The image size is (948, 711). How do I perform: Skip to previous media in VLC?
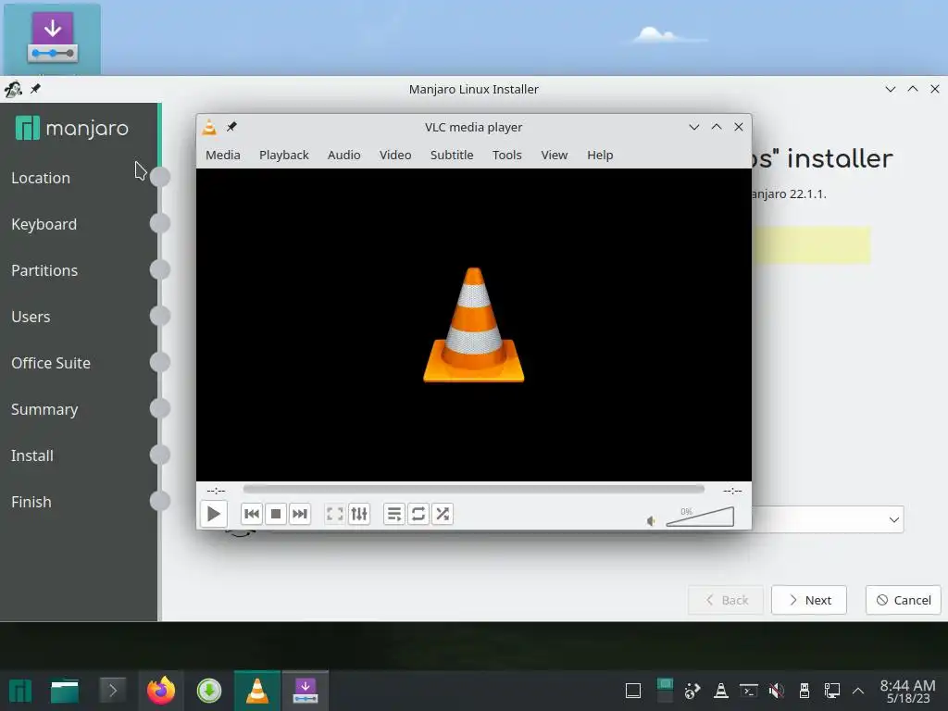tap(252, 514)
